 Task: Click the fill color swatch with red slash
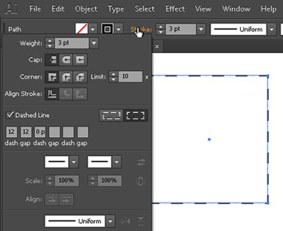tap(82, 29)
